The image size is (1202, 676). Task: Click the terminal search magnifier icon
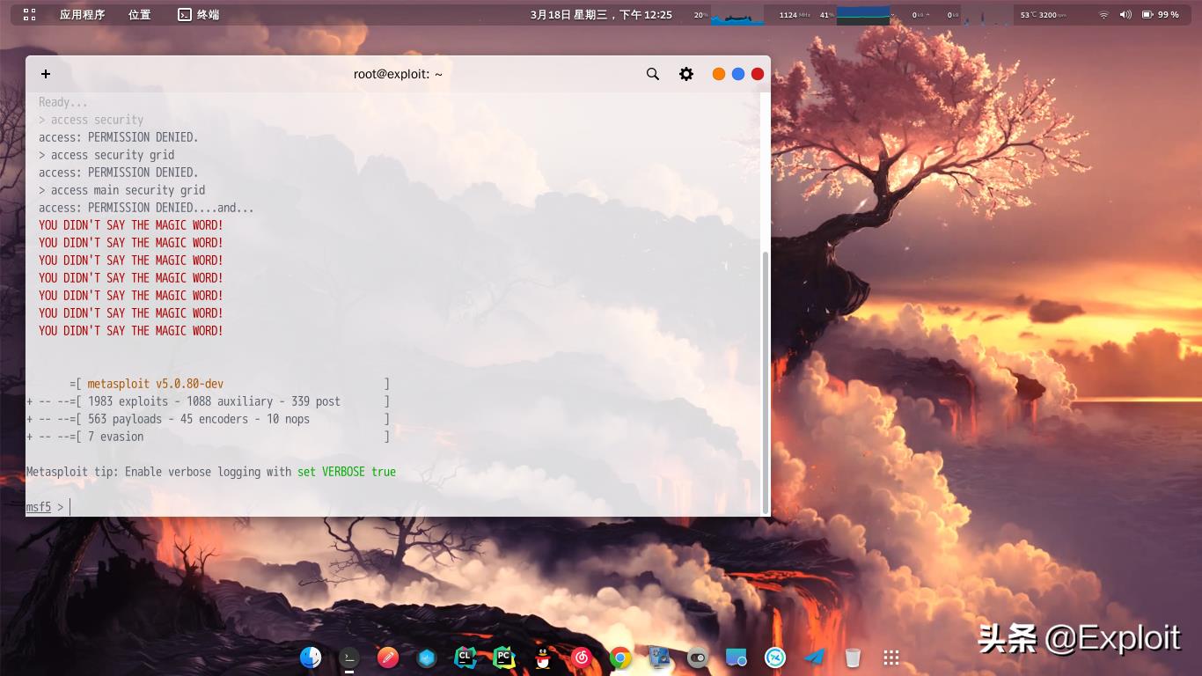(x=653, y=74)
